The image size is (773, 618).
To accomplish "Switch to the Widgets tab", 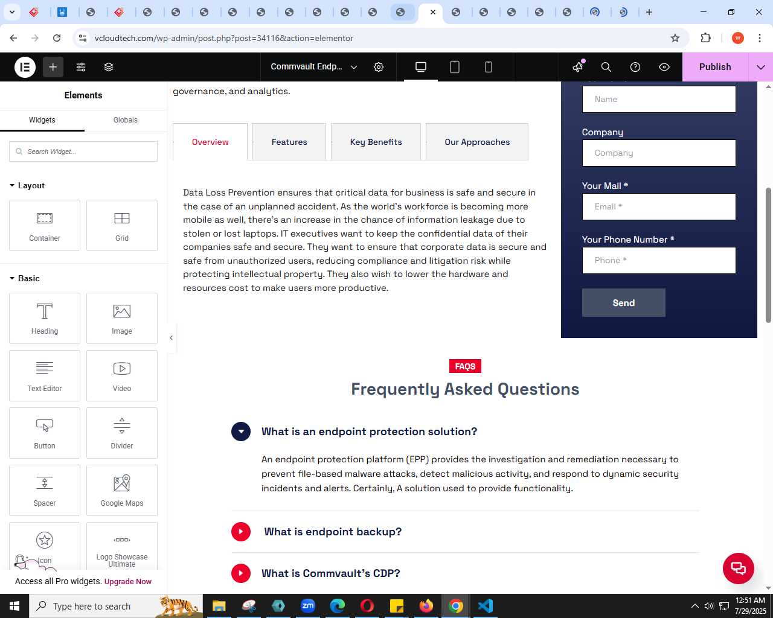I will pyautogui.click(x=42, y=120).
